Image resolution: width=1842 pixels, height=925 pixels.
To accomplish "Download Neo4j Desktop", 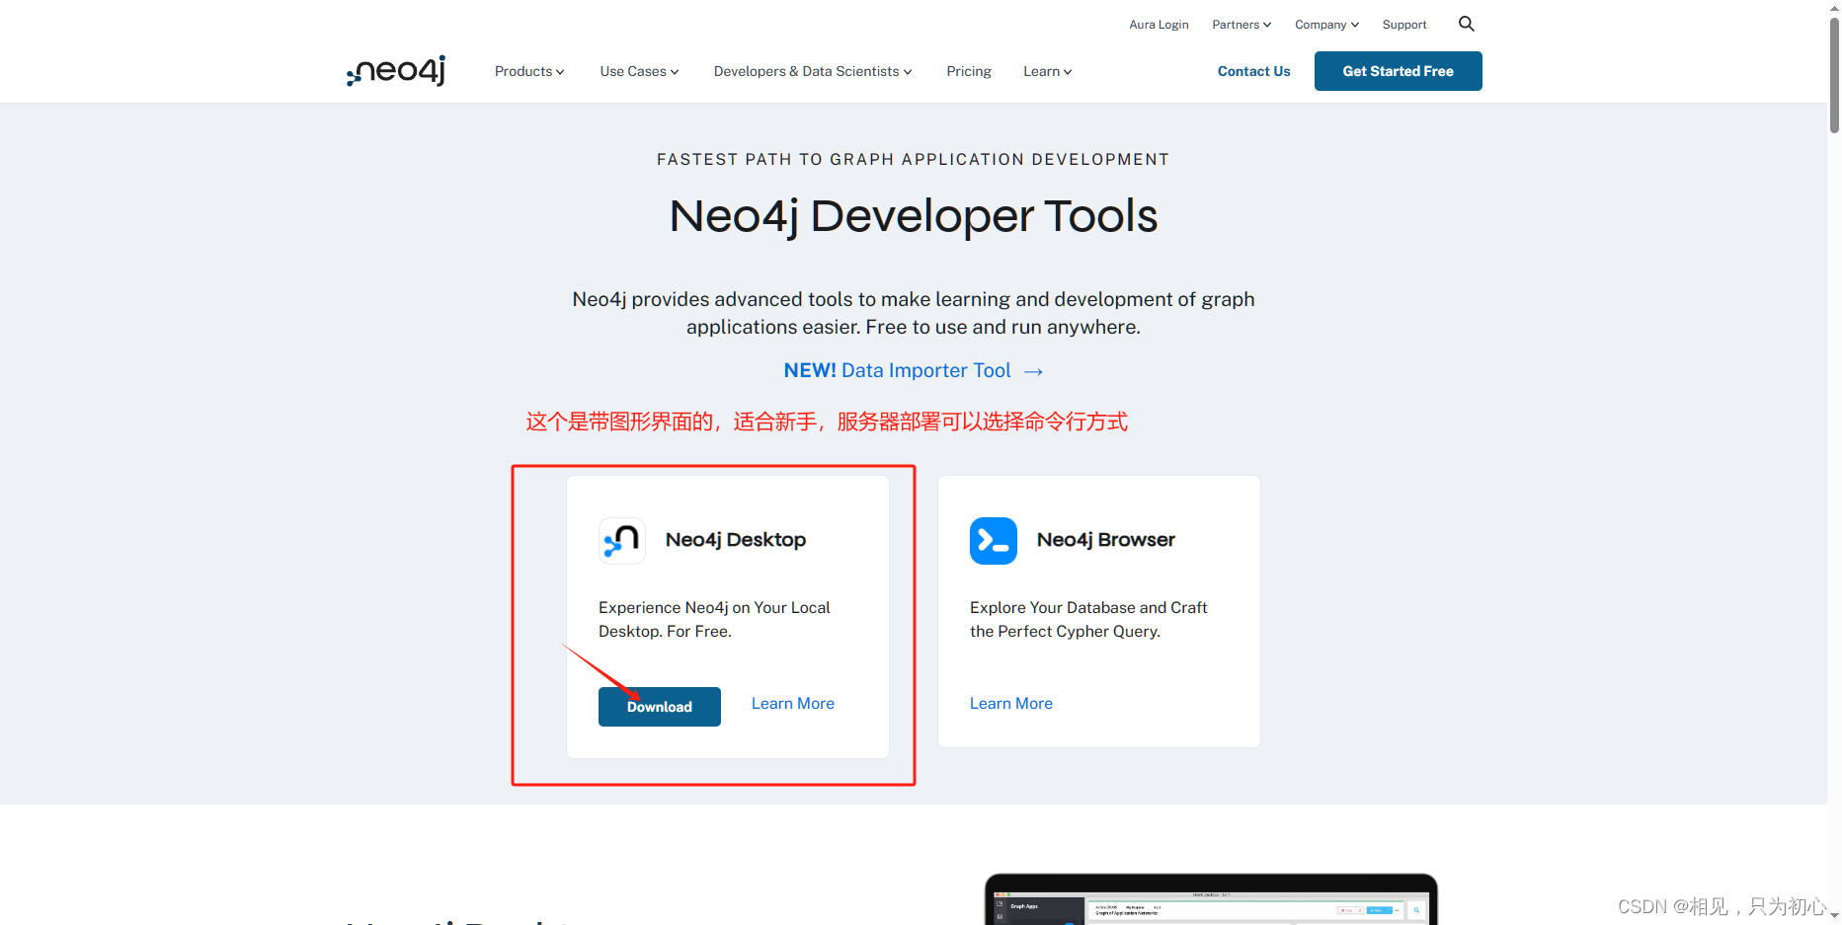I will (660, 707).
